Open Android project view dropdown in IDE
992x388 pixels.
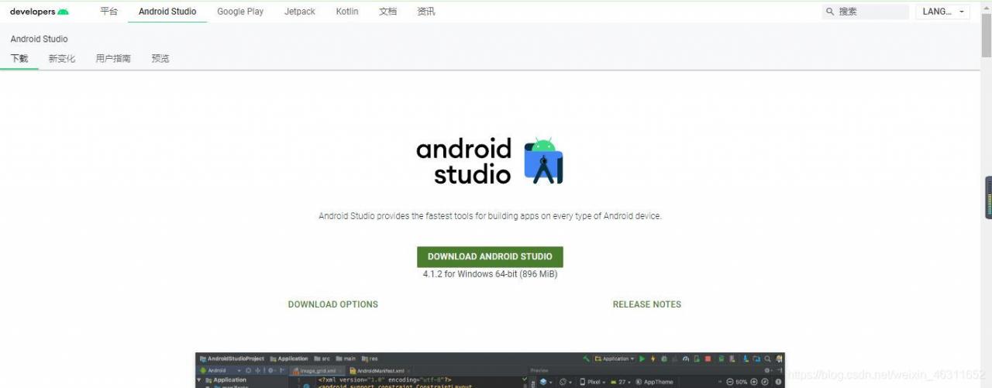coord(221,370)
